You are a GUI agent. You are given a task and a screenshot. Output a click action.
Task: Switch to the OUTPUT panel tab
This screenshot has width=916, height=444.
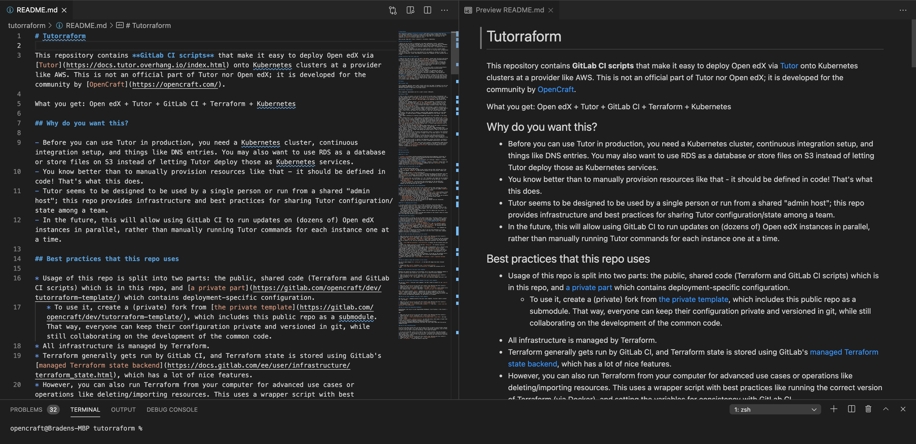[x=123, y=410]
